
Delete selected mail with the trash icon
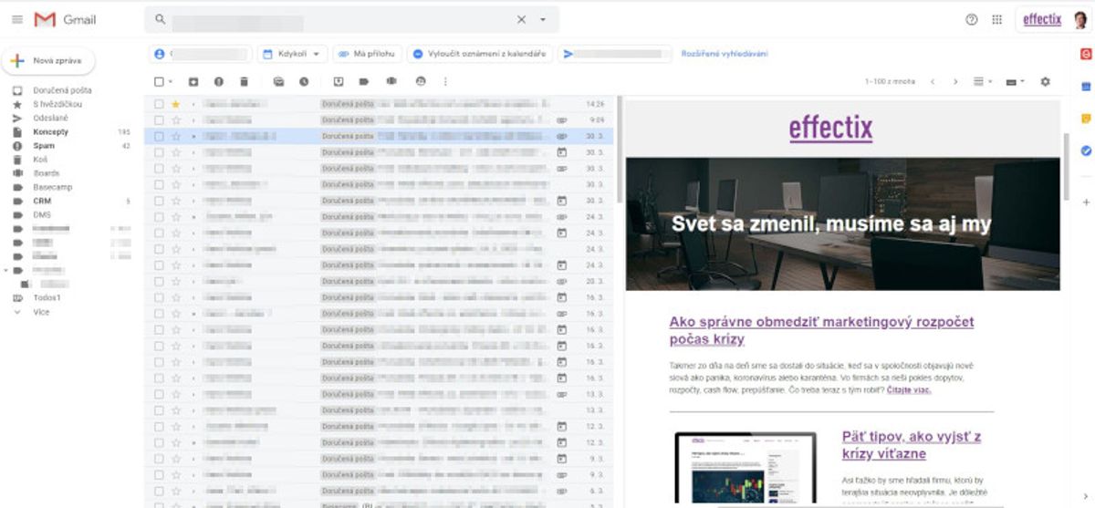point(244,81)
